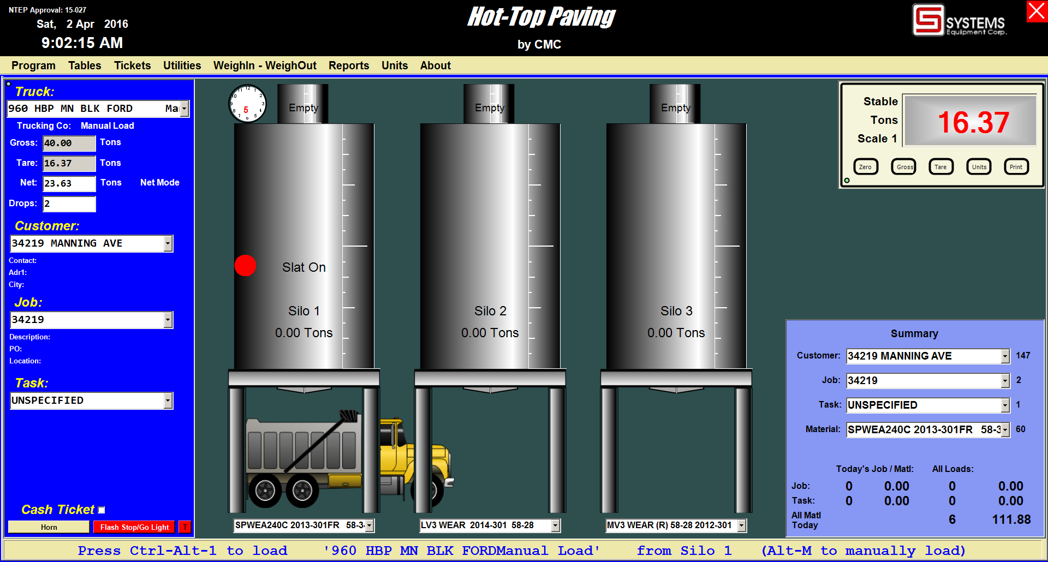Click the 16.37 scale weight display

coord(970,121)
